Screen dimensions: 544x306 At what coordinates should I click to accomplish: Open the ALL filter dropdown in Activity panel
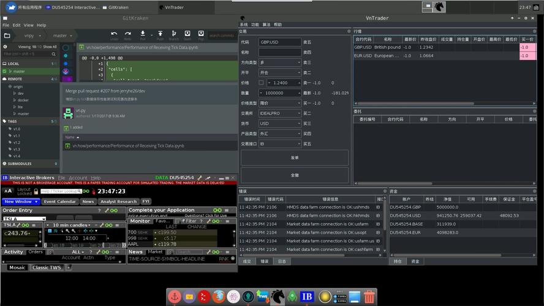[x=78, y=252]
